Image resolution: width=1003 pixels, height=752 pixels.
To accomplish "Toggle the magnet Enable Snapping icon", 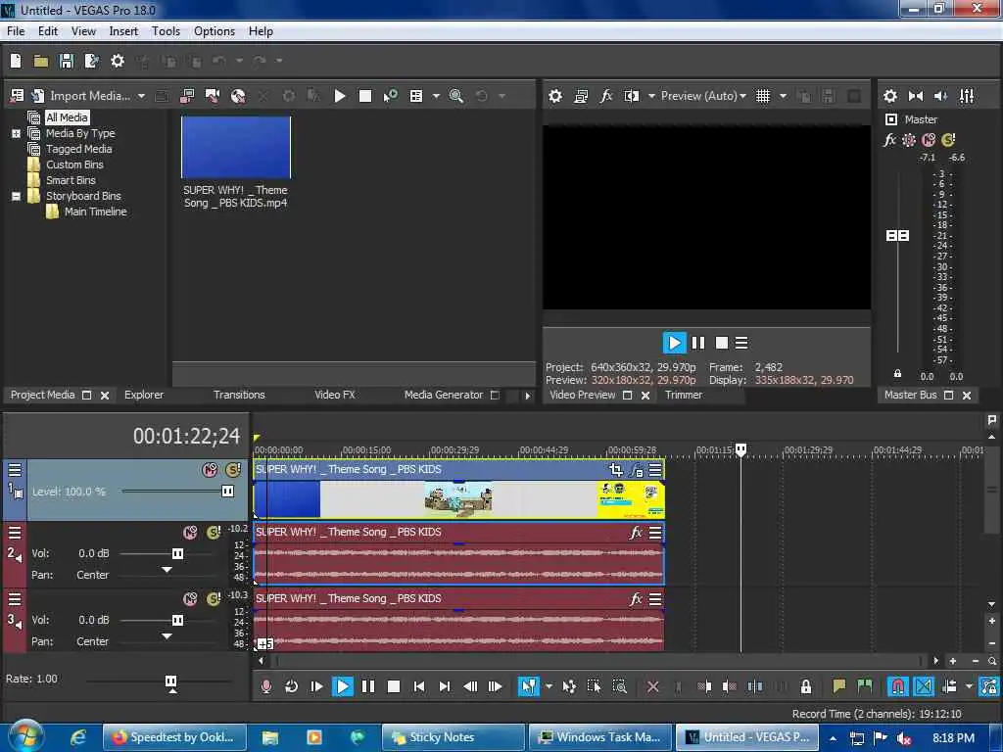I will pyautogui.click(x=897, y=686).
